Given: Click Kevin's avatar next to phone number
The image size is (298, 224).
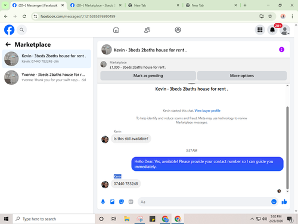Looking at the screenshot, I should pyautogui.click(x=105, y=185).
